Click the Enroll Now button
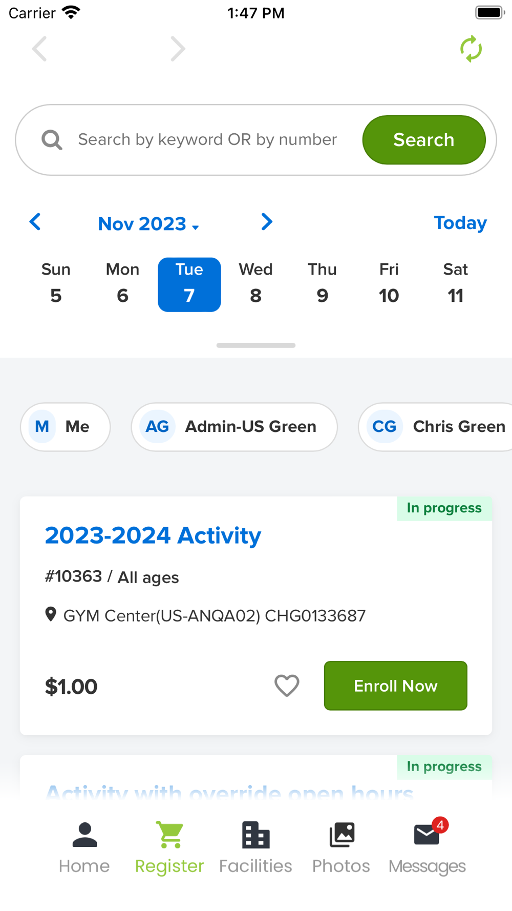 [x=395, y=686]
